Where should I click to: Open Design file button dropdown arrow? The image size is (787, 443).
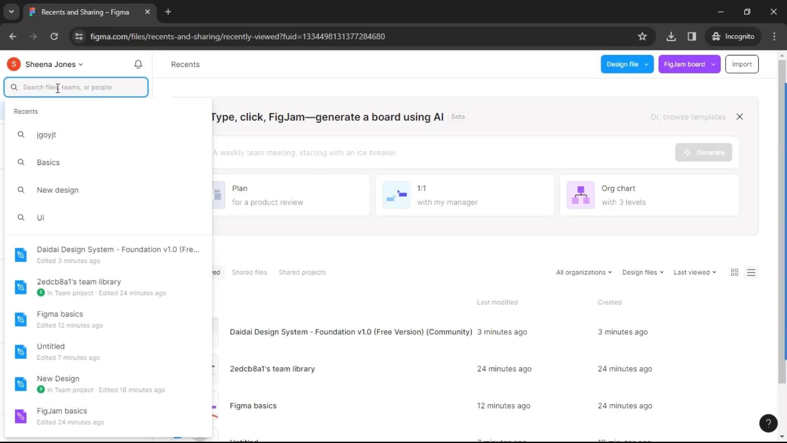tap(646, 64)
